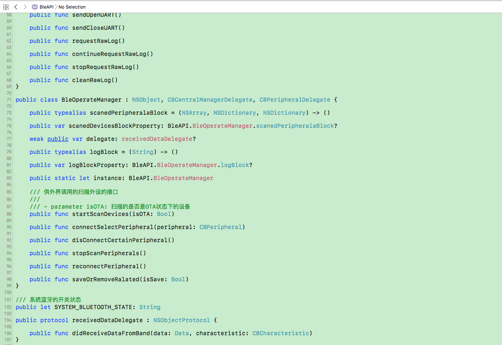Click line number 104 in the gutter

point(8,320)
